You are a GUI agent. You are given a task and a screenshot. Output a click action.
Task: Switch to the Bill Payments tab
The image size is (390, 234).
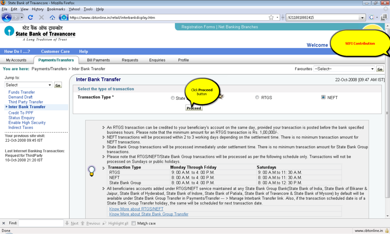click(98, 60)
